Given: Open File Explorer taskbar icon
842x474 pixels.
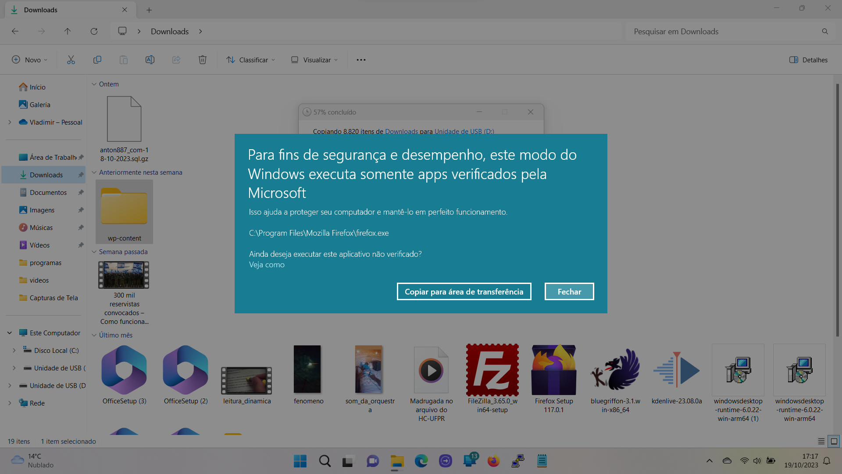Looking at the screenshot, I should click(x=397, y=461).
